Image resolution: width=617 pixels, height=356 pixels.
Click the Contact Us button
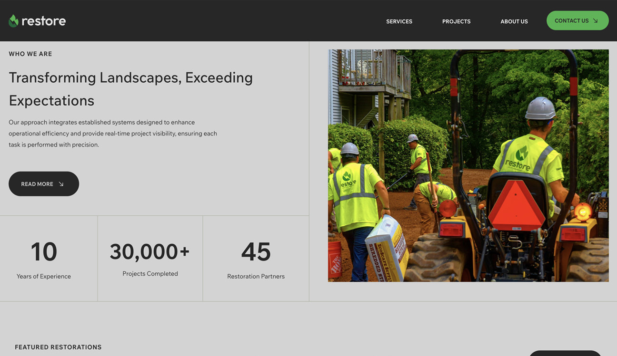(577, 20)
